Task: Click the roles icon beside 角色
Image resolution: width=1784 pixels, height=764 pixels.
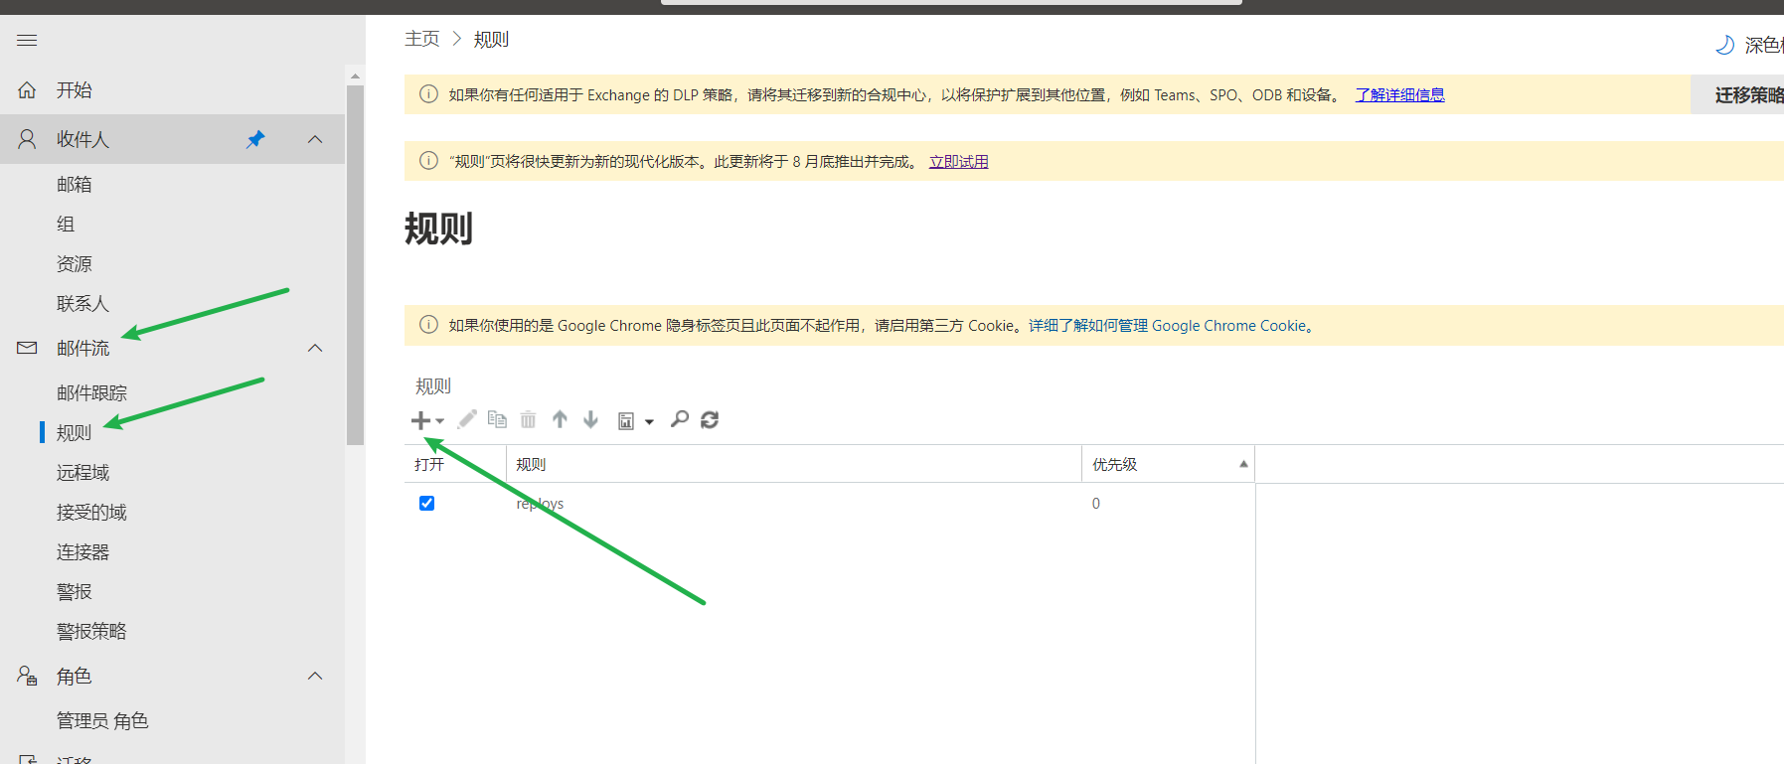Action: click(27, 676)
